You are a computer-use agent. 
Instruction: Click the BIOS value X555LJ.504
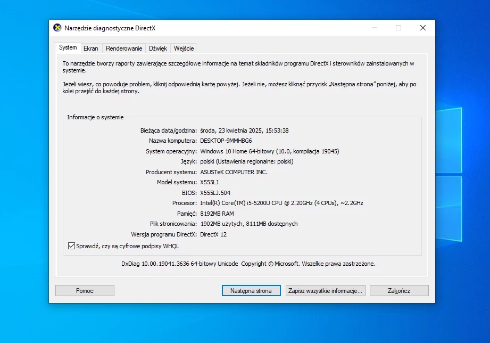[x=215, y=193]
